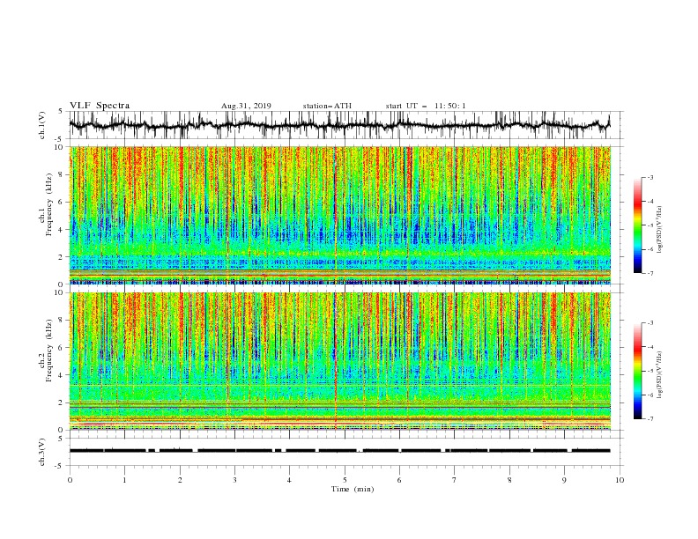
Task: Click the ch.2 PSD color scale bar
Action: click(637, 371)
